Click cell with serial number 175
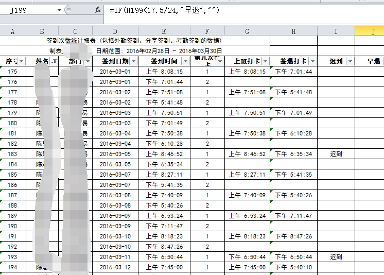 (x=12, y=72)
